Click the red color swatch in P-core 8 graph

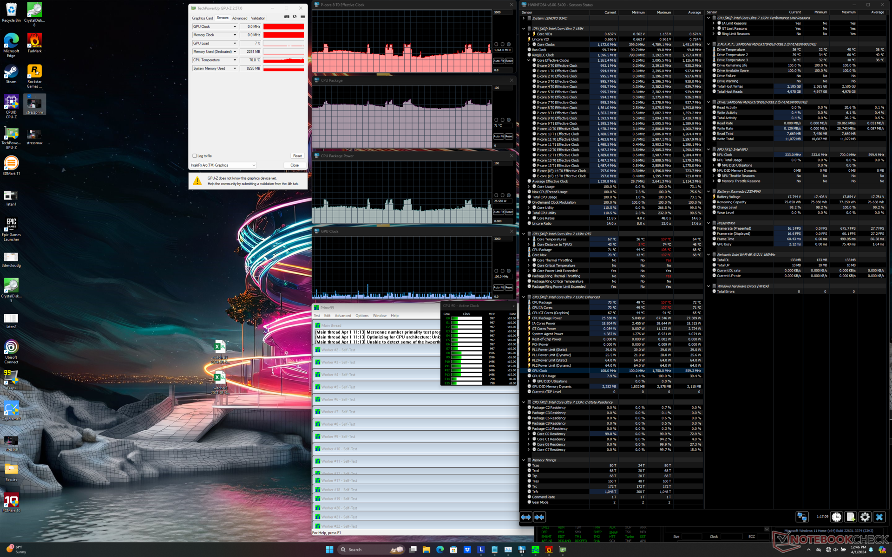496,45
